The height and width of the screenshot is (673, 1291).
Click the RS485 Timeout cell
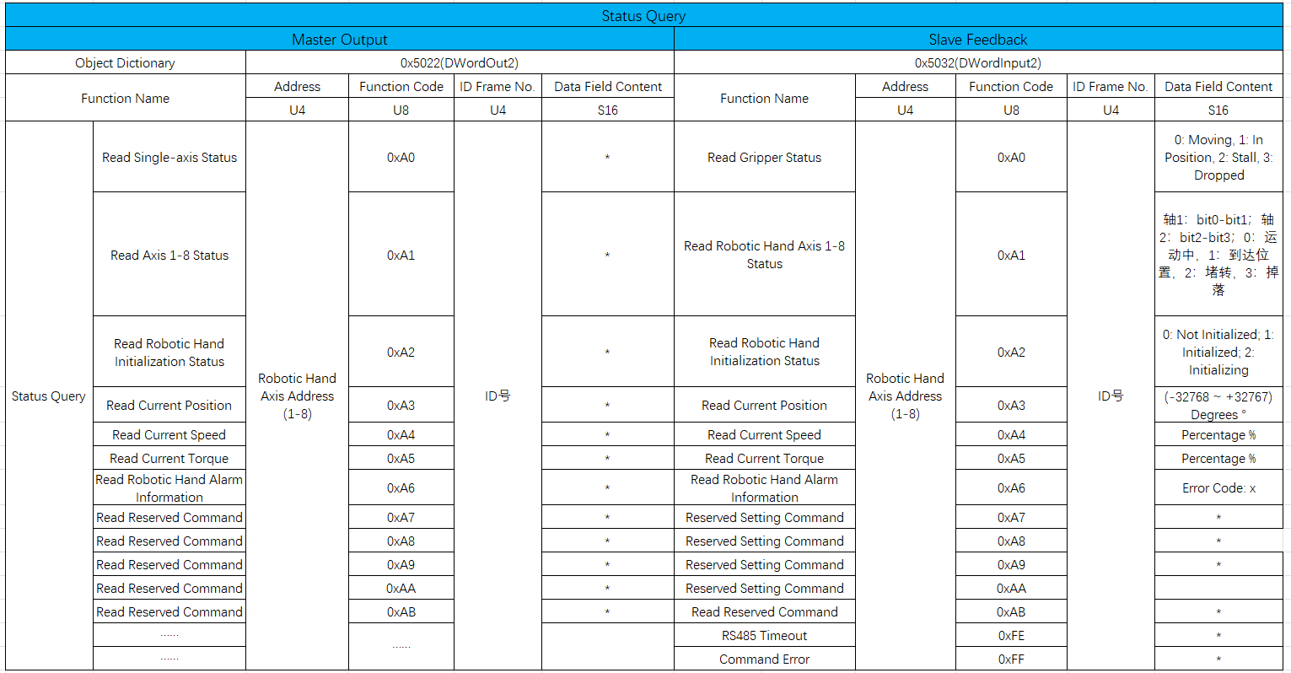tap(765, 635)
